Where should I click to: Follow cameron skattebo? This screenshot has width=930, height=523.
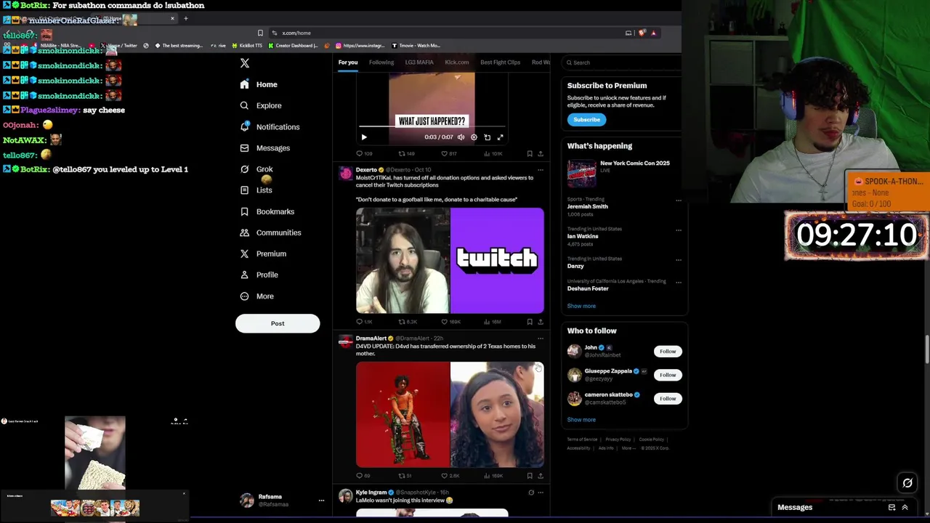coord(668,399)
